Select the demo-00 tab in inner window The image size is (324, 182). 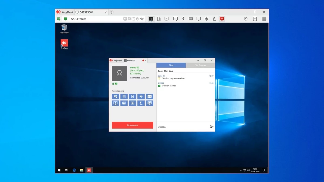(x=135, y=60)
